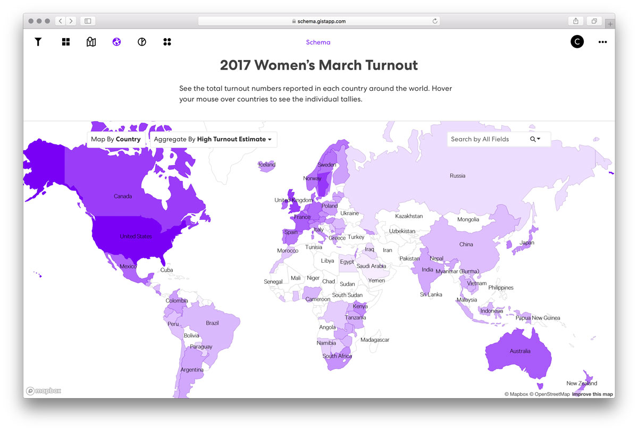The image size is (638, 431).
Task: Click the Angola label
Action: point(328,327)
